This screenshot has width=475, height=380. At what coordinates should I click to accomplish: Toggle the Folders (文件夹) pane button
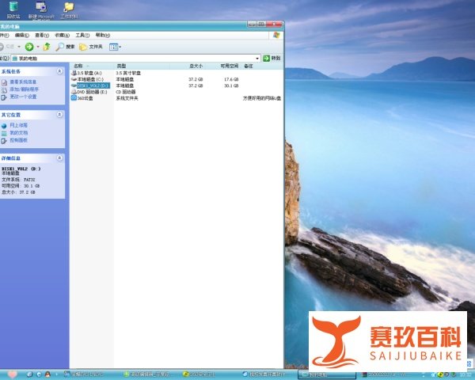(91, 47)
